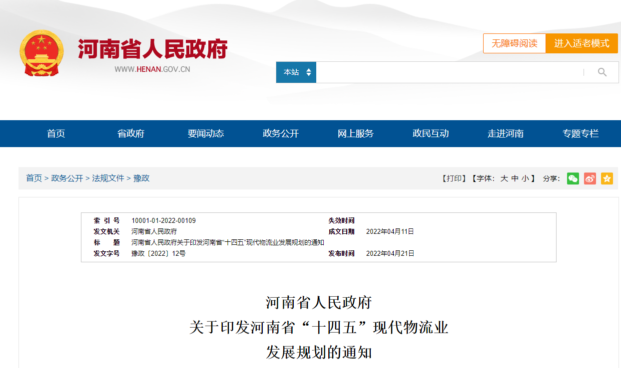
Task: Click inside the site search text field
Action: tap(450, 72)
